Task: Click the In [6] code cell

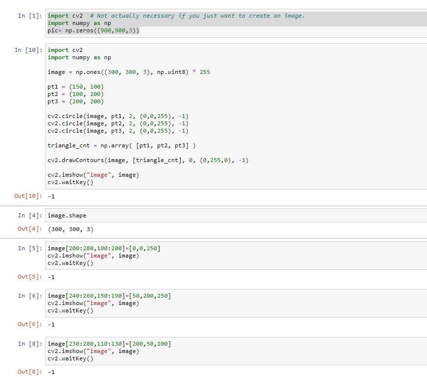Action: pyautogui.click(x=236, y=303)
